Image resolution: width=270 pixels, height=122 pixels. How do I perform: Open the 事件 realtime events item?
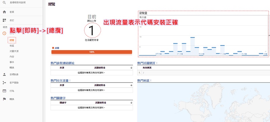tap(12, 62)
